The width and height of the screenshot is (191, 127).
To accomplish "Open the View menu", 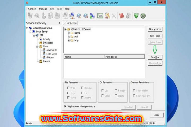I will (52, 9).
